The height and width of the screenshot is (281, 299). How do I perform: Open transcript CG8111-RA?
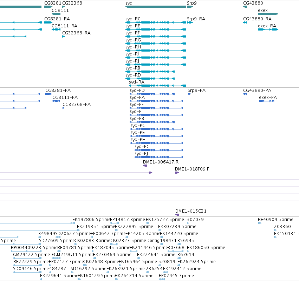[x=64, y=26]
